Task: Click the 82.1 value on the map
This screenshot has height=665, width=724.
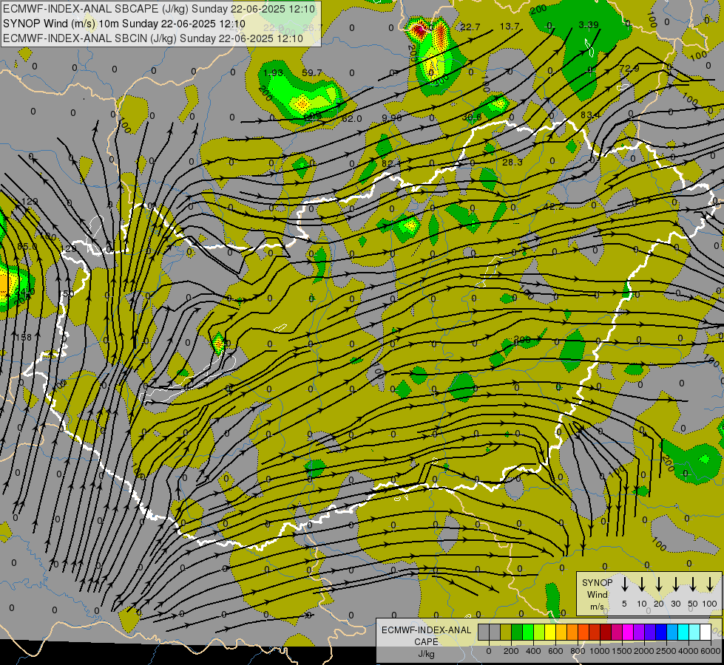Action: [390, 163]
